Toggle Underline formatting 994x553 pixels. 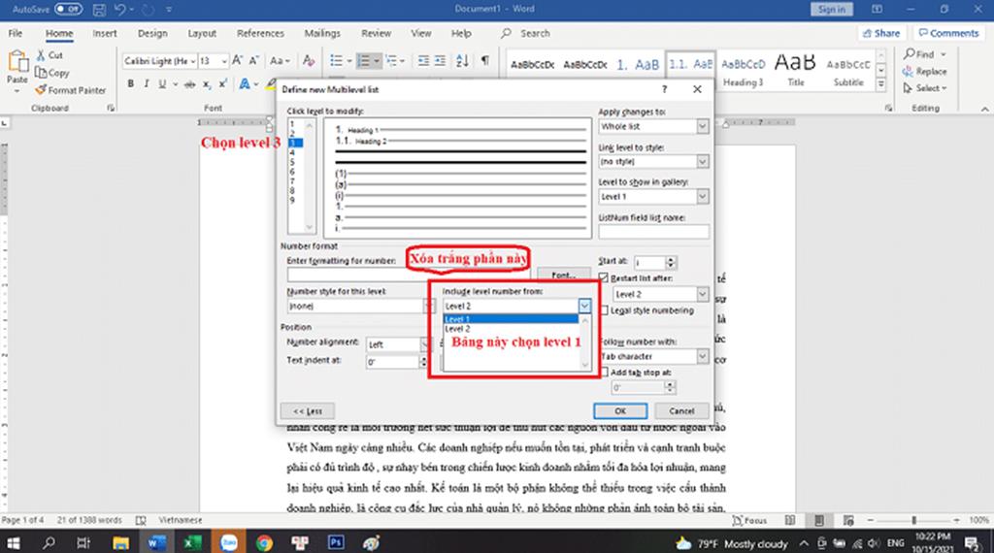coord(162,83)
